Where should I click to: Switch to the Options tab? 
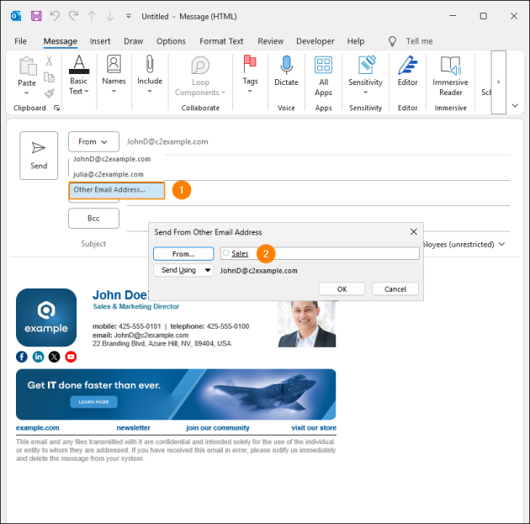tap(171, 41)
